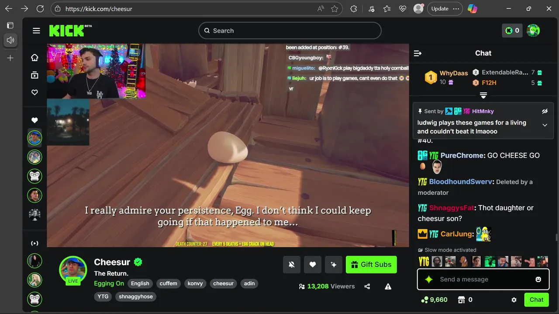Click the Update button in browser
Image resolution: width=559 pixels, height=314 pixels.
(x=445, y=9)
